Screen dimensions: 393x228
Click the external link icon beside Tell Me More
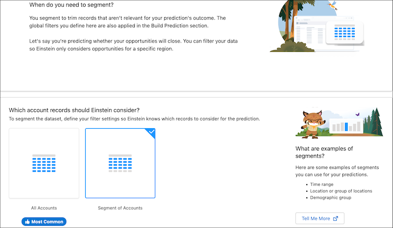(336, 219)
